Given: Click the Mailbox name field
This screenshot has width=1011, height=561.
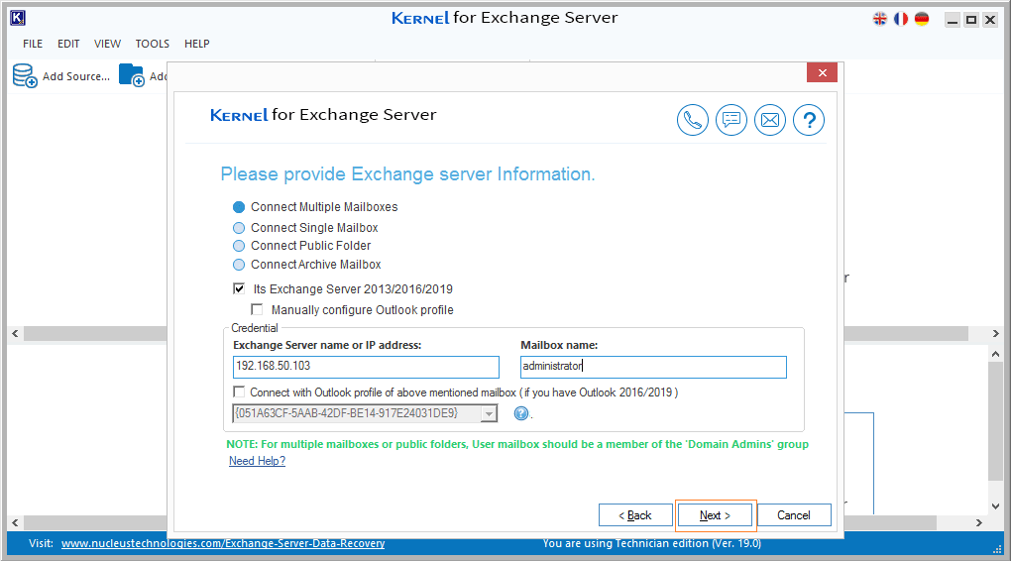Looking at the screenshot, I should coord(654,367).
